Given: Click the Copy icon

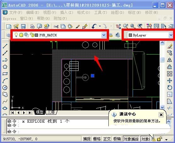Looking at the screenshot, I should pos(63,27).
